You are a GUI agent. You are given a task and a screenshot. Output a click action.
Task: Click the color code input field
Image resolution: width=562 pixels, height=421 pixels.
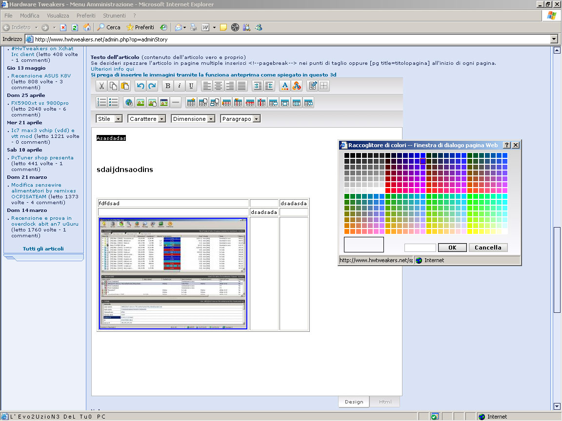420,248
